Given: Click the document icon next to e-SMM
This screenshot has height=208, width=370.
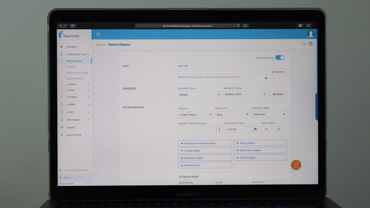Looking at the screenshot, I should pyautogui.click(x=62, y=104).
